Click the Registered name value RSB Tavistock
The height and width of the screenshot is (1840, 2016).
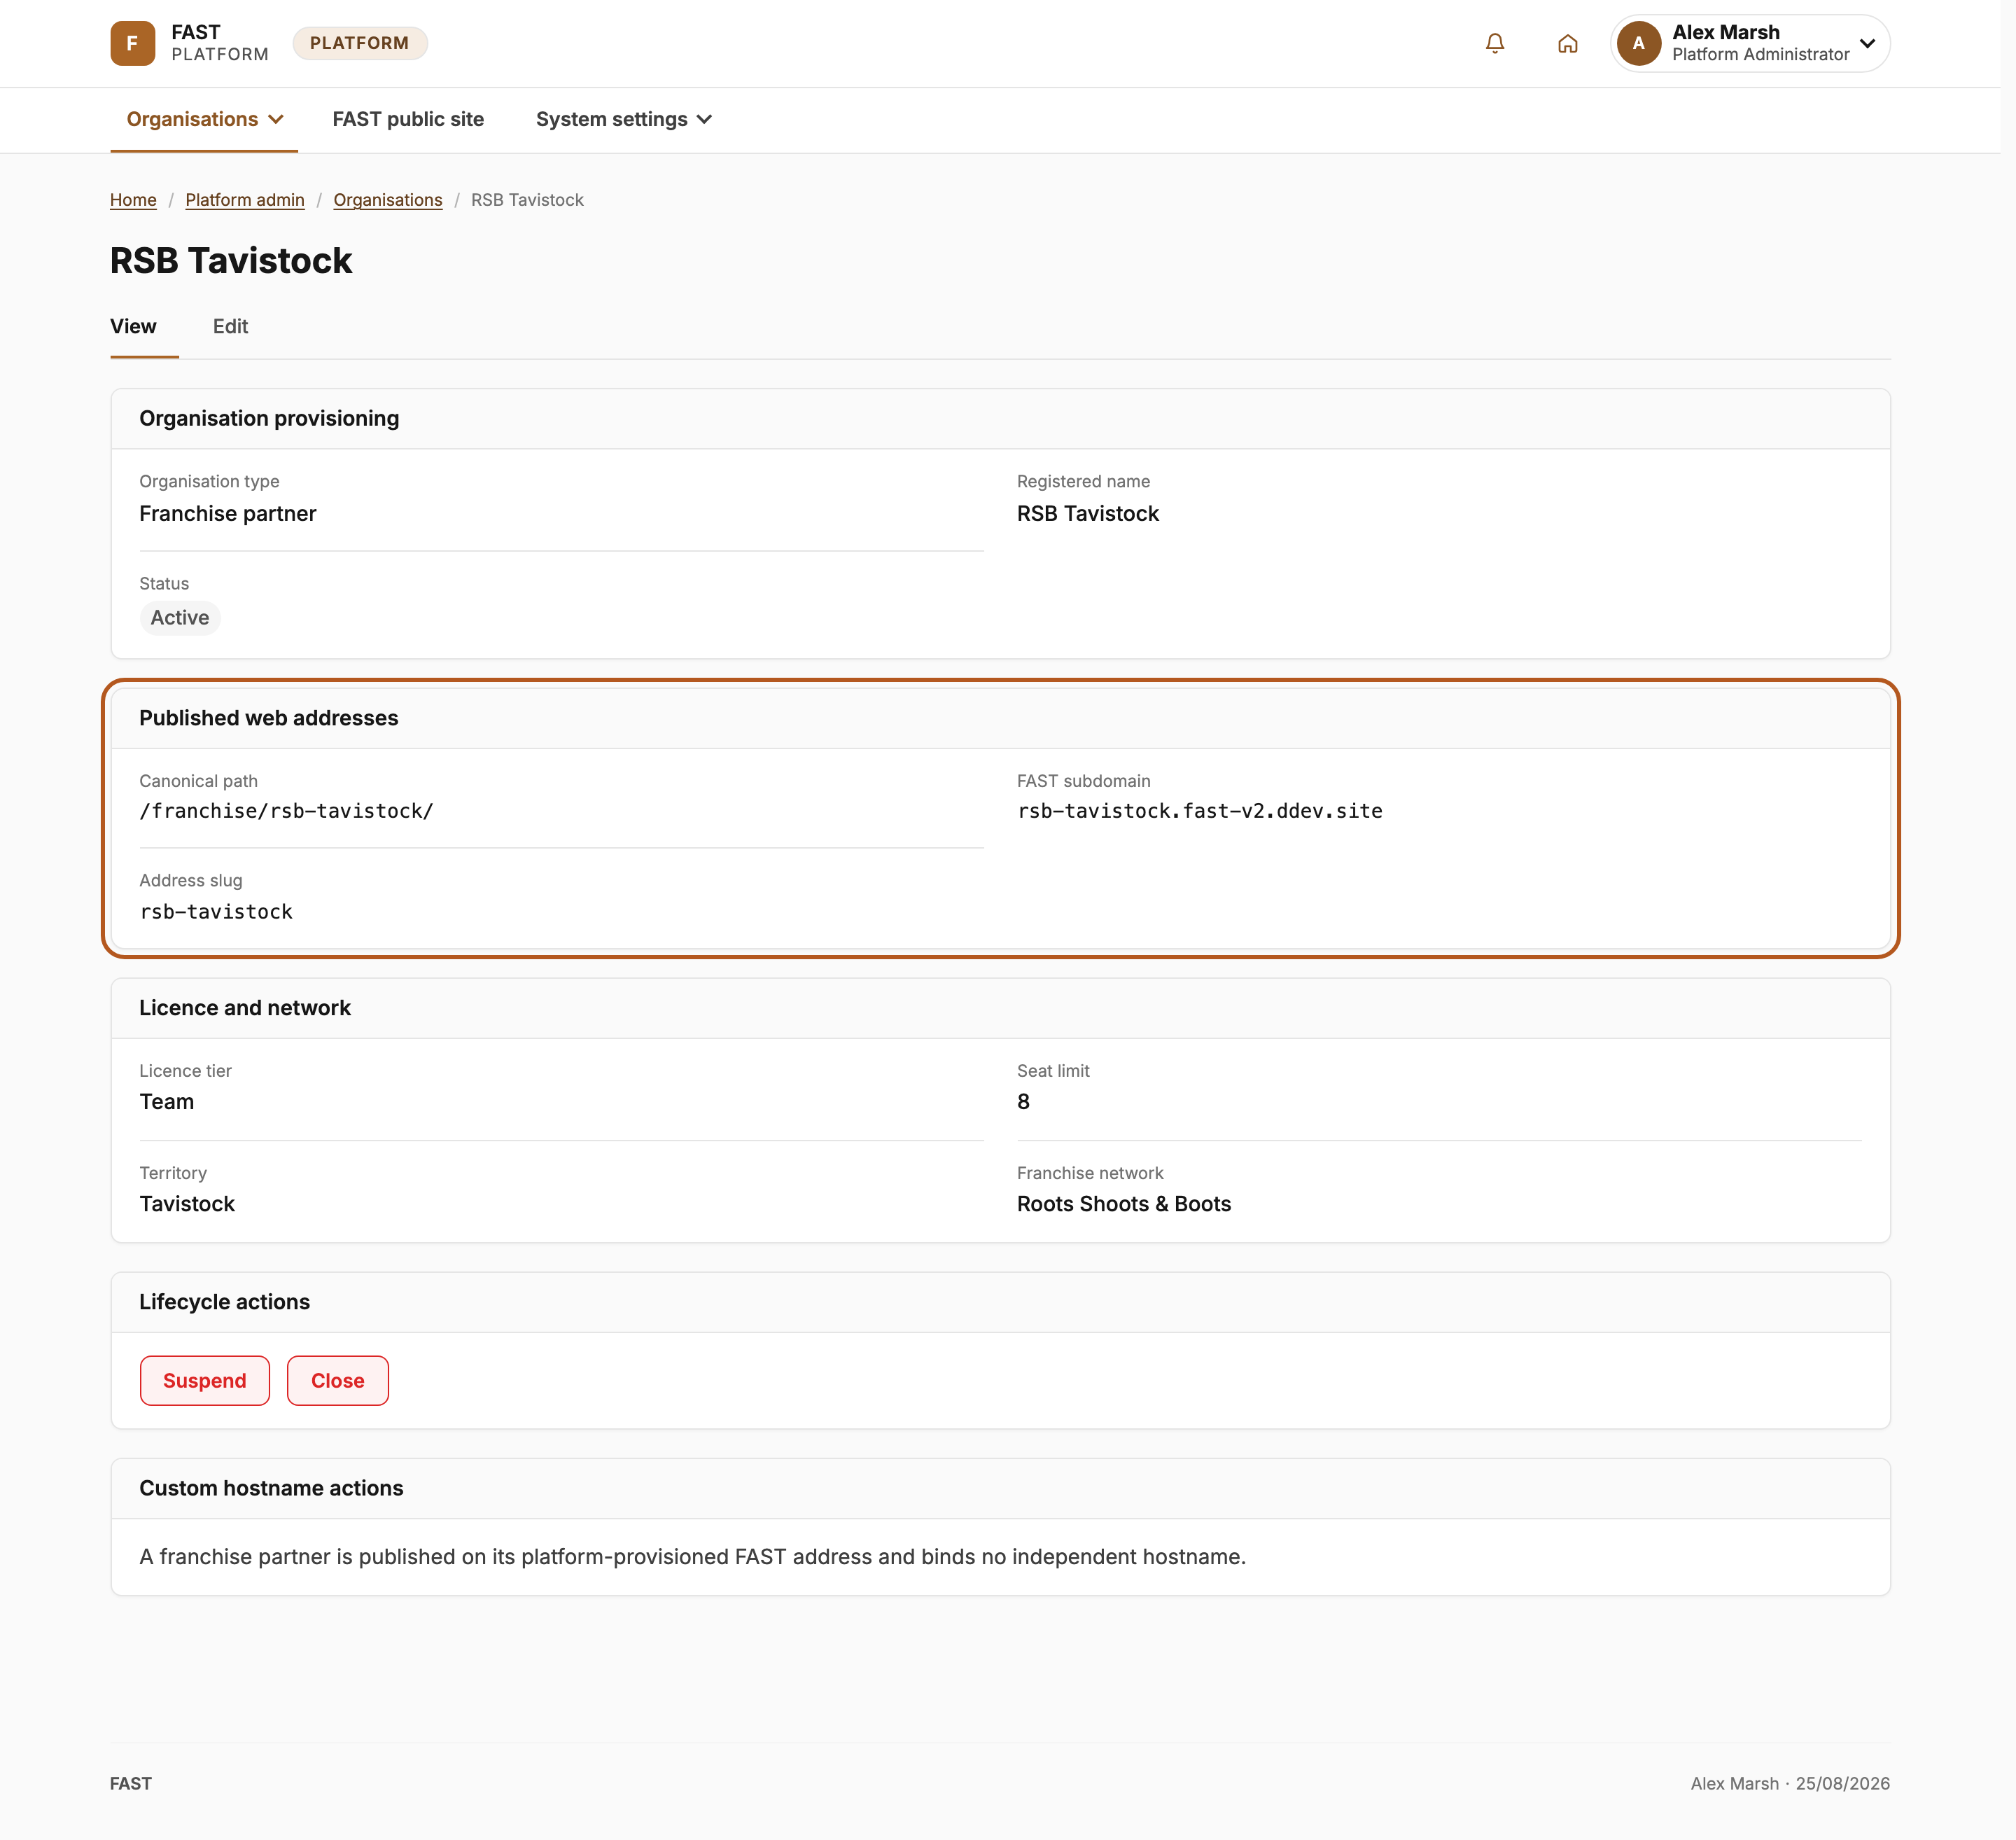tap(1087, 513)
